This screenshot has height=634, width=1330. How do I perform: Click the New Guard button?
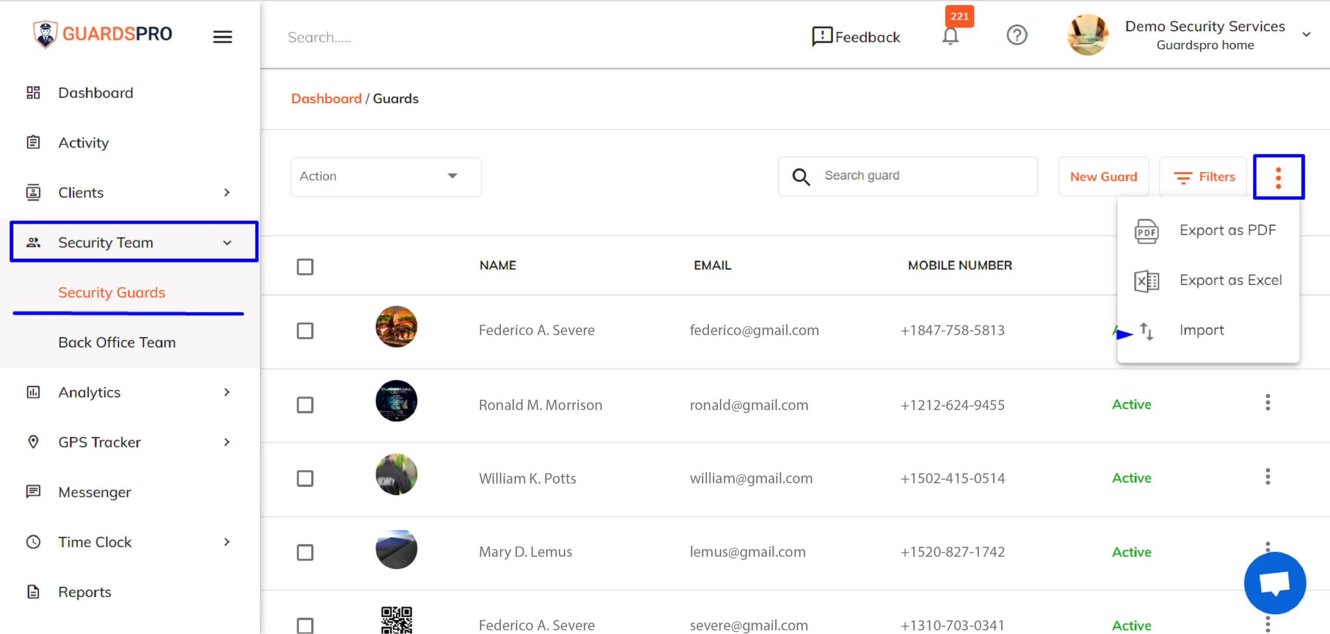point(1103,177)
